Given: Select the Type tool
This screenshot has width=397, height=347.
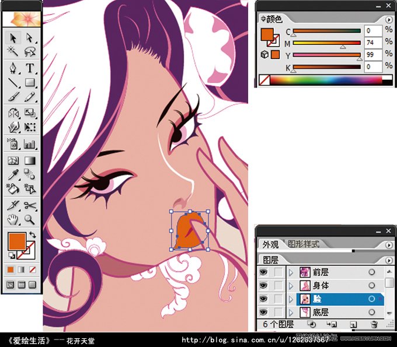Looking at the screenshot, I should pyautogui.click(x=30, y=68).
